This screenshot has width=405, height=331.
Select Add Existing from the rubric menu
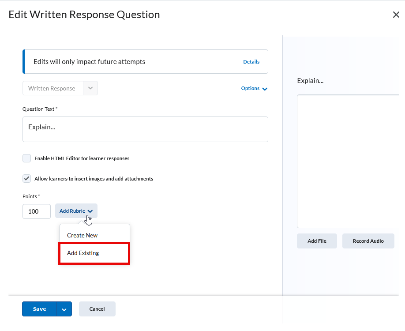(83, 253)
